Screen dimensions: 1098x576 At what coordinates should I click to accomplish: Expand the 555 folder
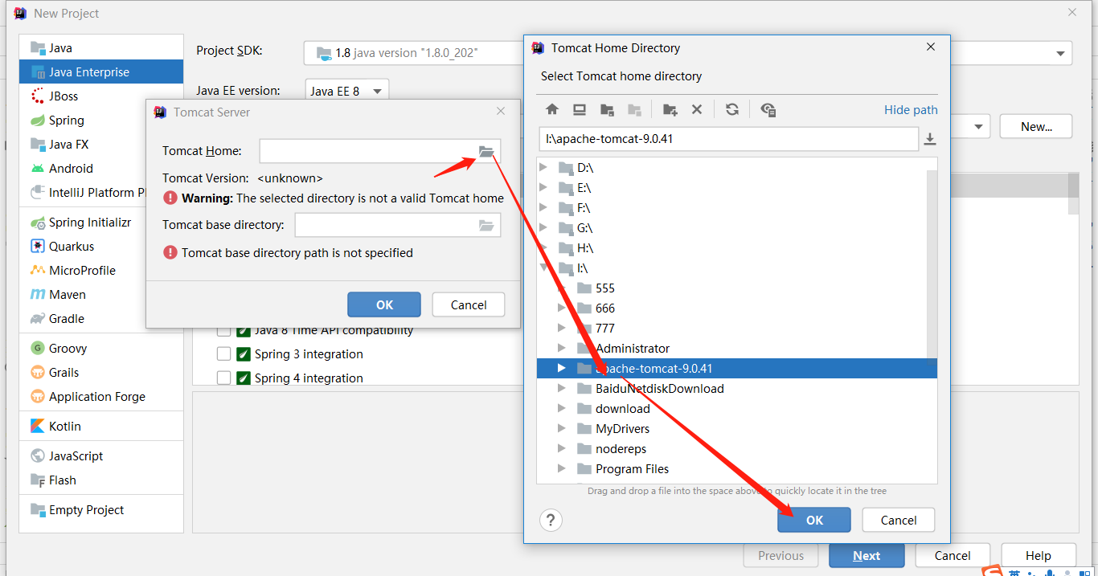point(562,288)
